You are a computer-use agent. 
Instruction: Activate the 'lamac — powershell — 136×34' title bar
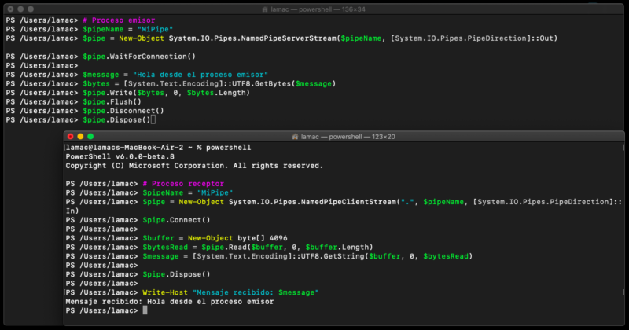tap(318, 9)
